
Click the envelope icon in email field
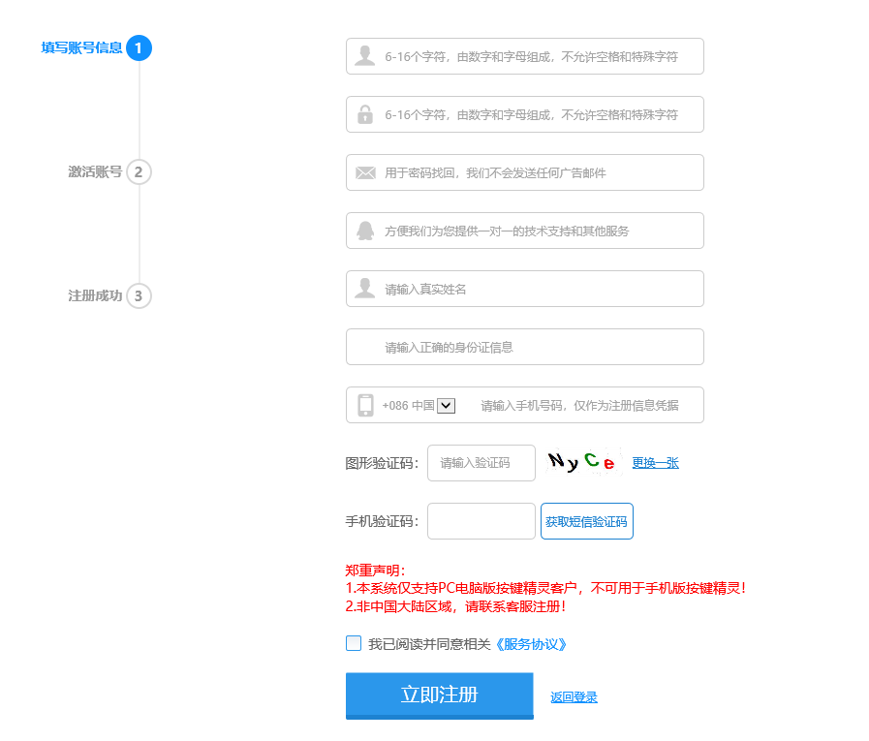pyautogui.click(x=365, y=172)
